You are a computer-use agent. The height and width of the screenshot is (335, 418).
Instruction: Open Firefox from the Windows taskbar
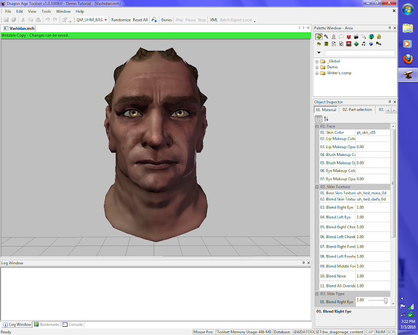[x=408, y=59]
